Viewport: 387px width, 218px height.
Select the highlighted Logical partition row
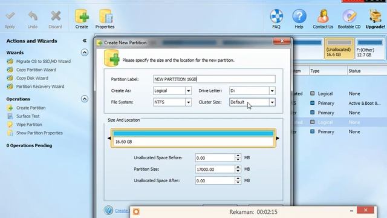tap(340, 122)
